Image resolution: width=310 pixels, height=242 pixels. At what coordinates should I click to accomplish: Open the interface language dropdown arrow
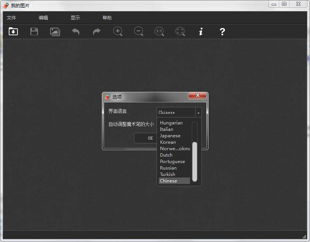(x=198, y=112)
